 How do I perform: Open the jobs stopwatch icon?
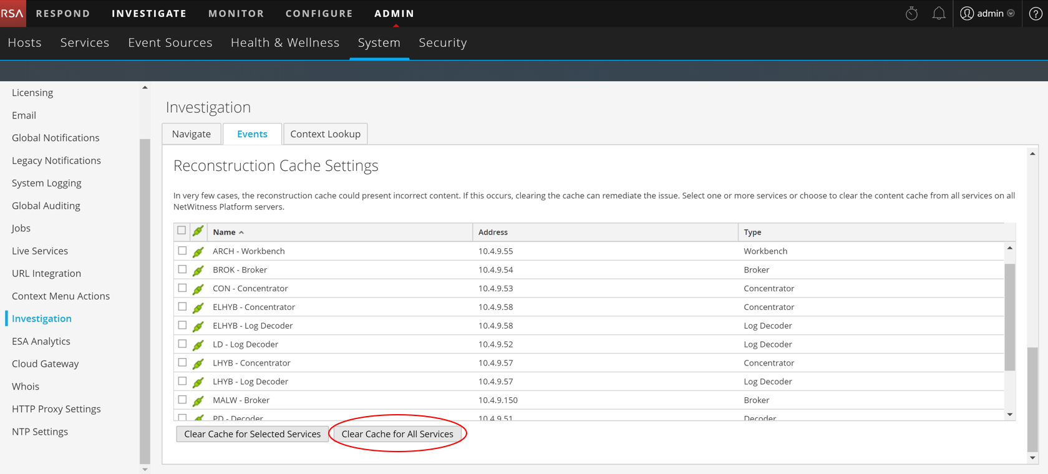[x=911, y=13]
